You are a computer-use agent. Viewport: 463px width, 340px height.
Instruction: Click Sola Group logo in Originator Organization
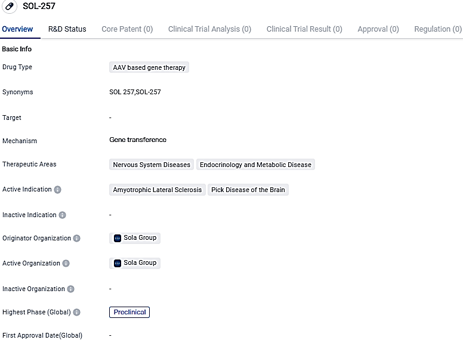coord(118,238)
